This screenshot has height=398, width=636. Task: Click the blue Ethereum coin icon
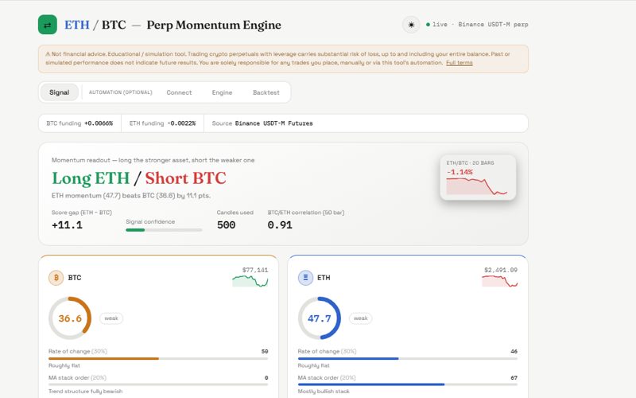pyautogui.click(x=305, y=278)
